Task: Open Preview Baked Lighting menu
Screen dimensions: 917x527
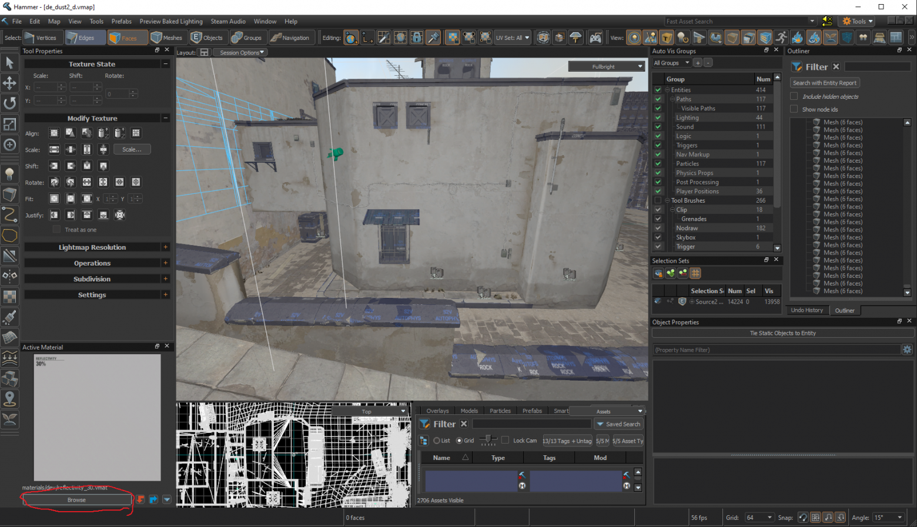Action: [171, 21]
